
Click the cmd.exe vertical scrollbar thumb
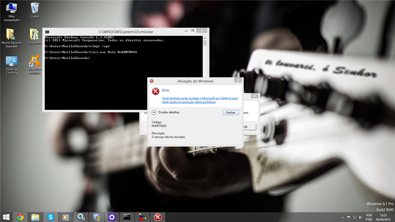205,43
